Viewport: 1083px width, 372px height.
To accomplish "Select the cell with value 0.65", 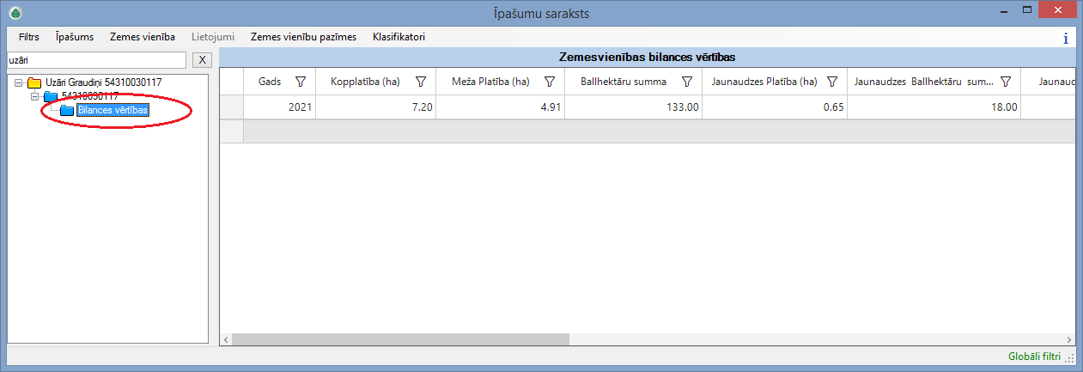I will tap(774, 107).
